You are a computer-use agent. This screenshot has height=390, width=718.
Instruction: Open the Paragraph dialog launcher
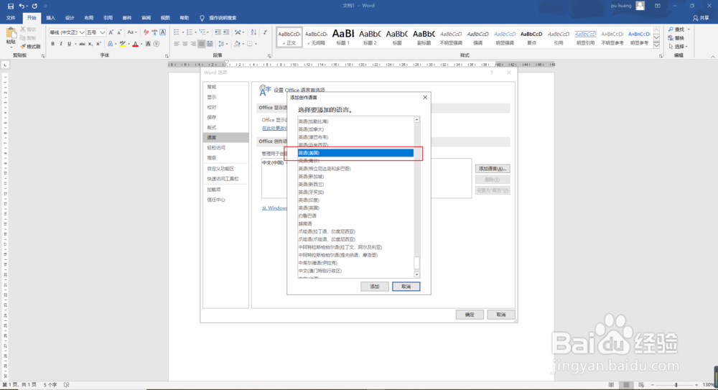click(x=269, y=56)
